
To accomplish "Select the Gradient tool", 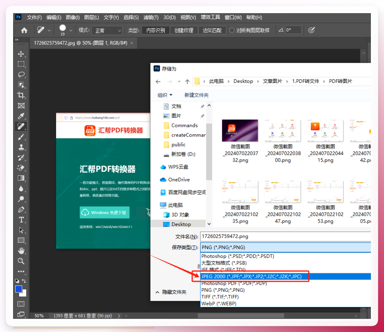I will pyautogui.click(x=21, y=178).
